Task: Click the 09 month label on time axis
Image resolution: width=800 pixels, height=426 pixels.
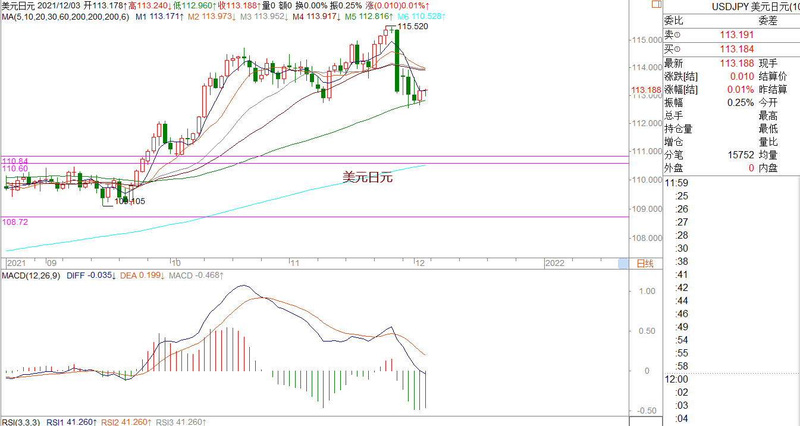Action: point(51,263)
